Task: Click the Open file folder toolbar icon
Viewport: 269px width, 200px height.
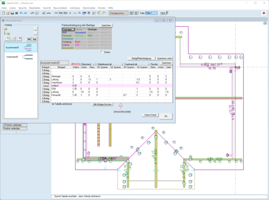Action: tap(8, 13)
